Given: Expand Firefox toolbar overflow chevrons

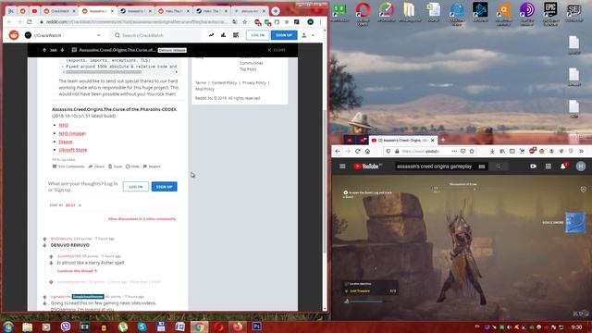Looking at the screenshot, I should (x=581, y=151).
